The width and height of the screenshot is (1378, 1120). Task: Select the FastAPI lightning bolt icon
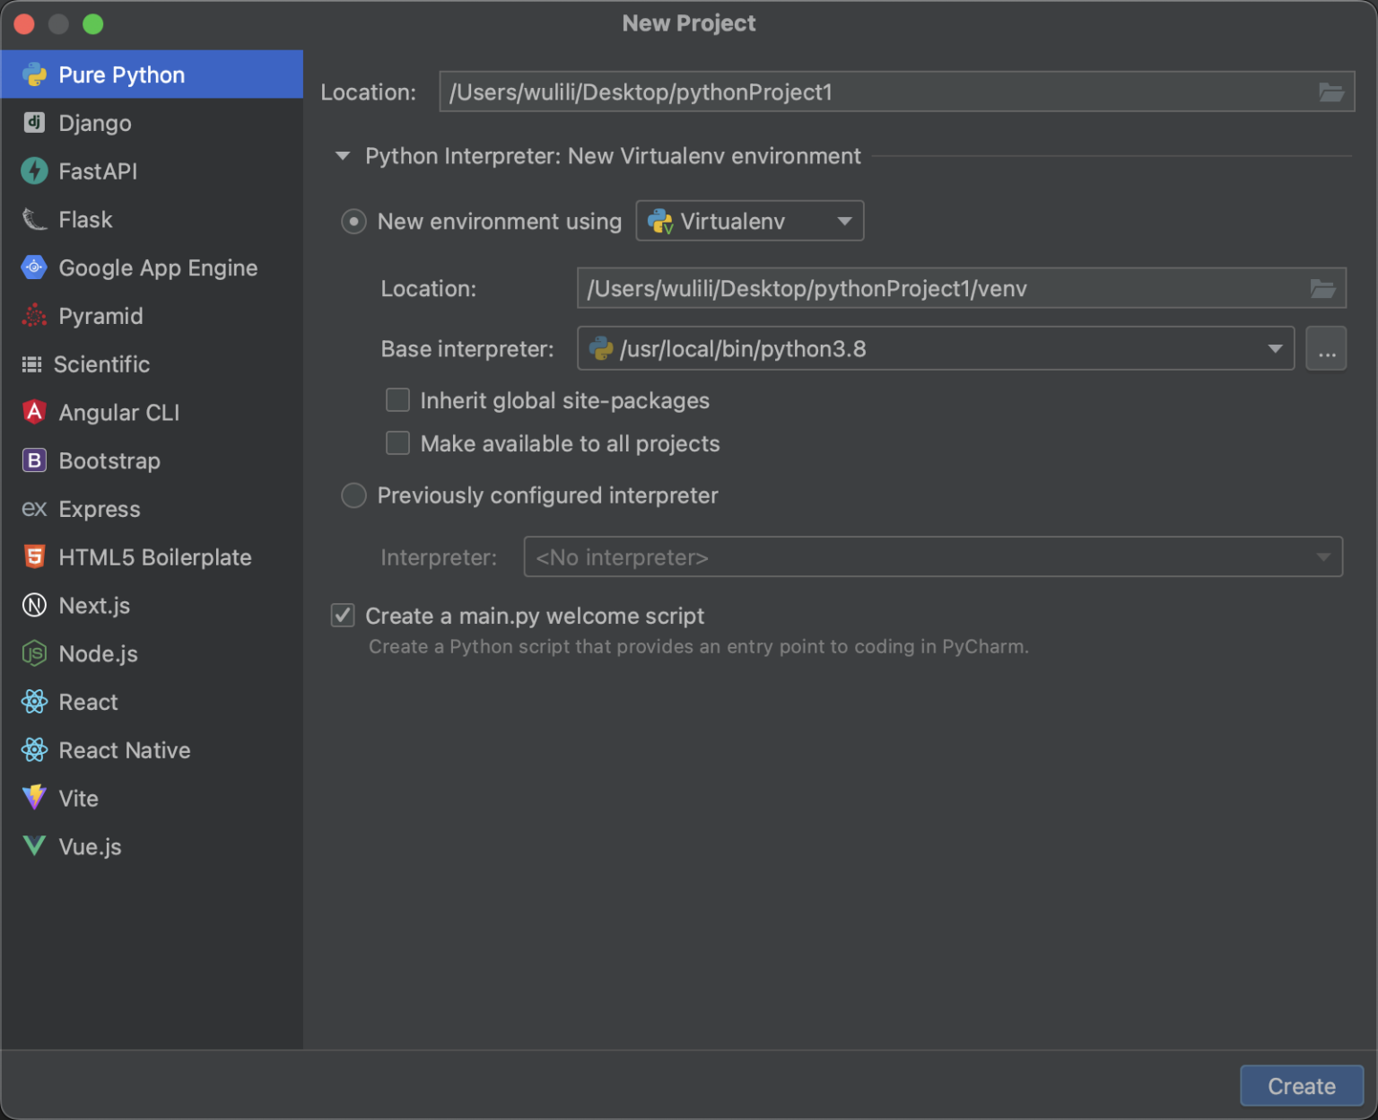pyautogui.click(x=34, y=171)
